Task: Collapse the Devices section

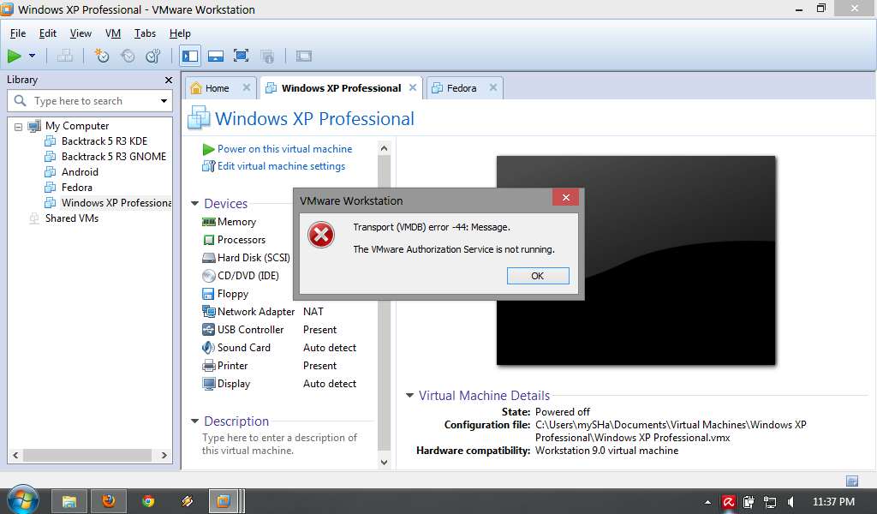Action: click(194, 204)
